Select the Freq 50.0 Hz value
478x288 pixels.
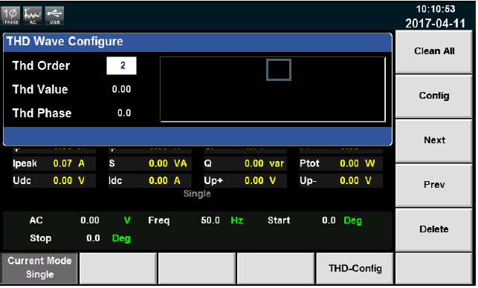[x=210, y=220]
